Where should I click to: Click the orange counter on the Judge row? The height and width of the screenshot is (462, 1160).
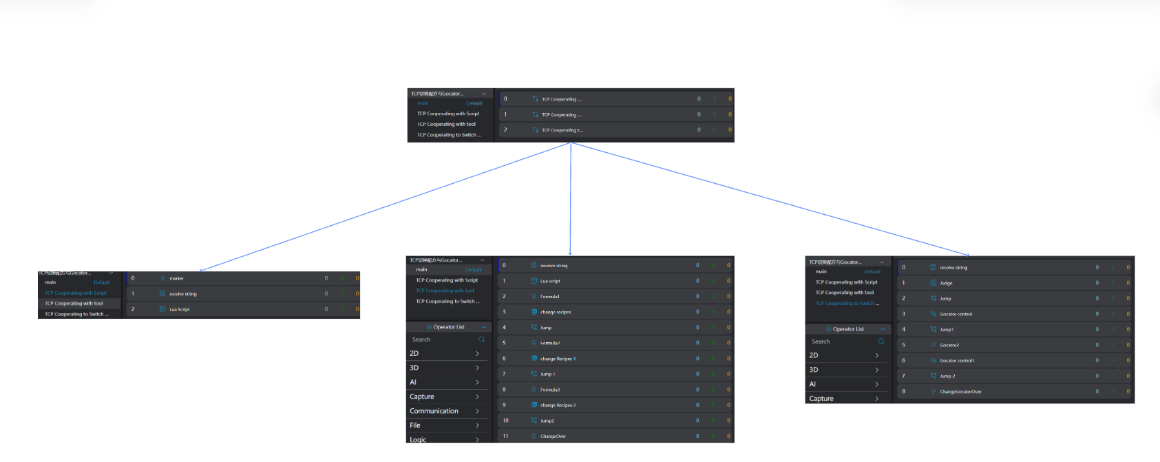pos(1128,283)
